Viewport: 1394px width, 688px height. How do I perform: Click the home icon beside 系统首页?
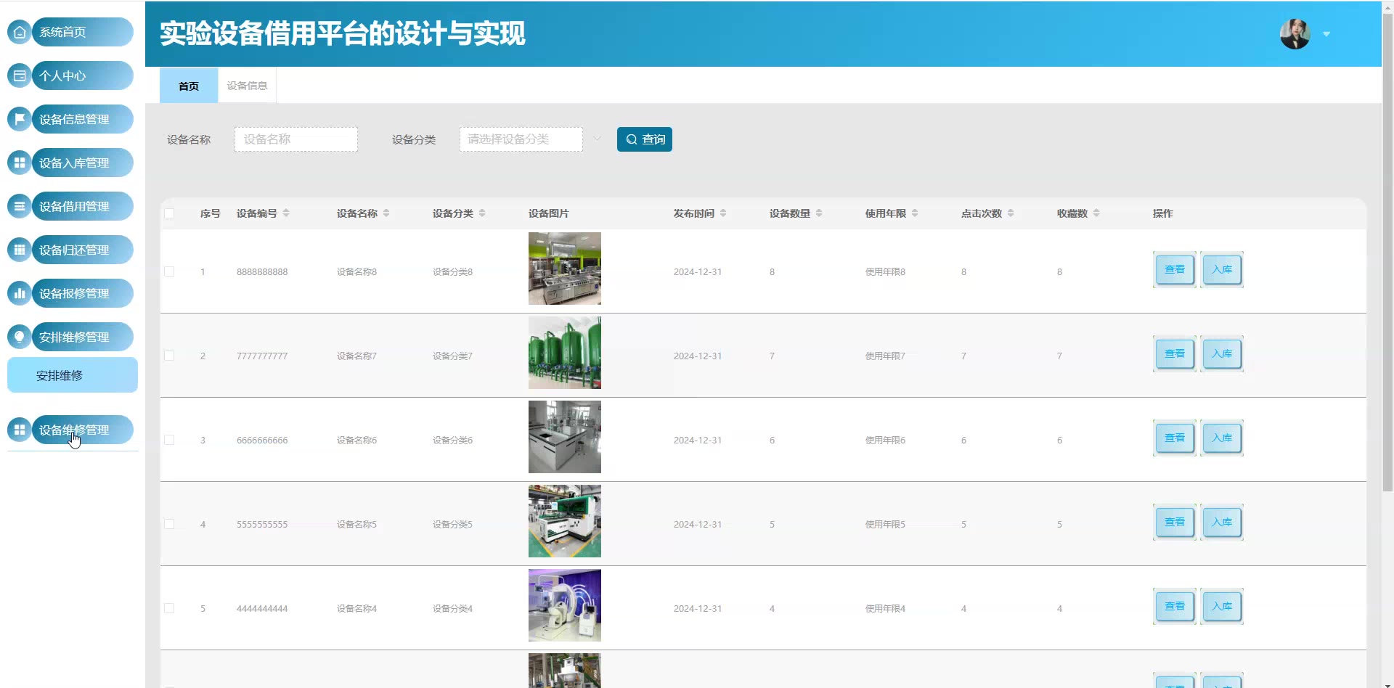click(x=20, y=32)
